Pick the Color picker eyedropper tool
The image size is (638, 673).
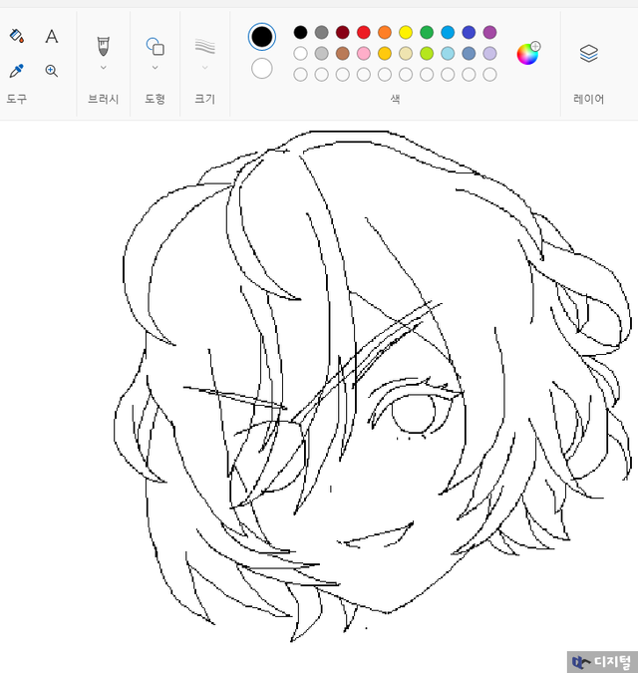point(16,71)
